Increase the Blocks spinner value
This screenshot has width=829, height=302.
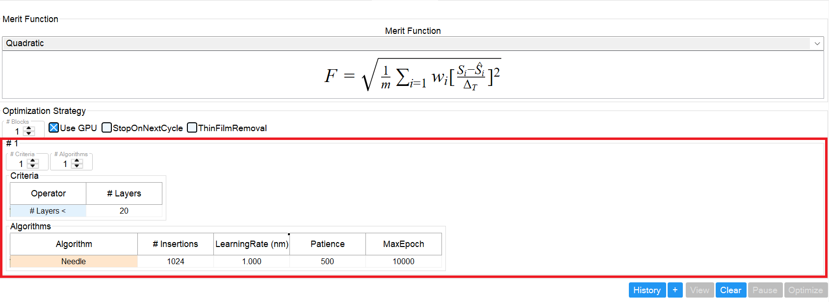[x=29, y=129]
